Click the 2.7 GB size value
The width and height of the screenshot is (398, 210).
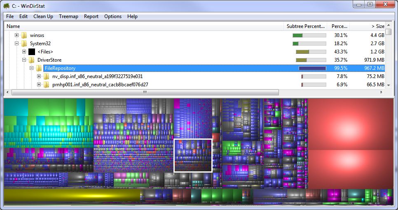tap(378, 44)
